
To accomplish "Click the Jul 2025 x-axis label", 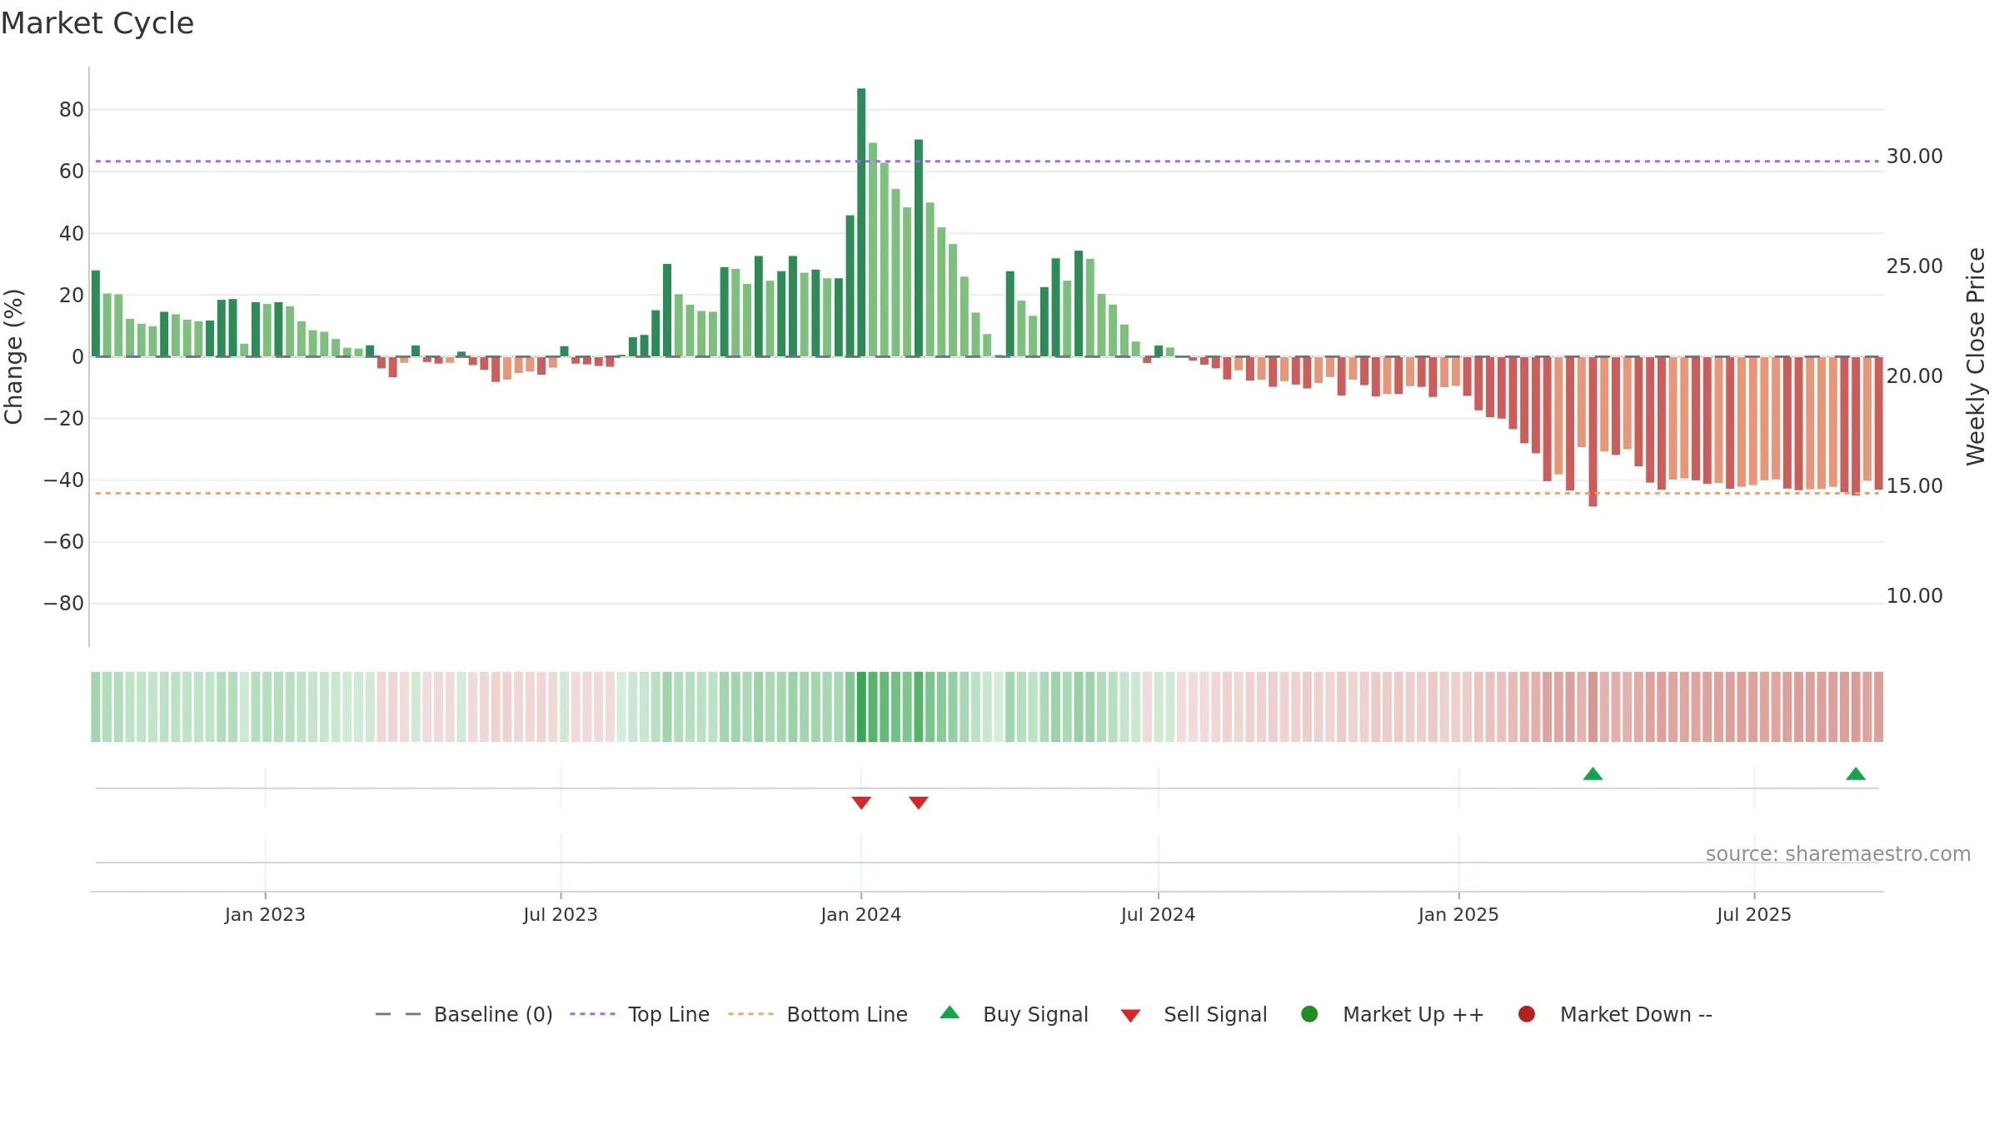I will coord(1754,914).
